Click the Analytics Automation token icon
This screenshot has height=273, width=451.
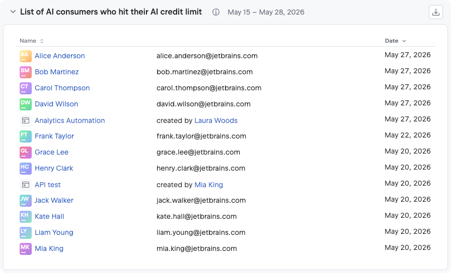coord(26,121)
